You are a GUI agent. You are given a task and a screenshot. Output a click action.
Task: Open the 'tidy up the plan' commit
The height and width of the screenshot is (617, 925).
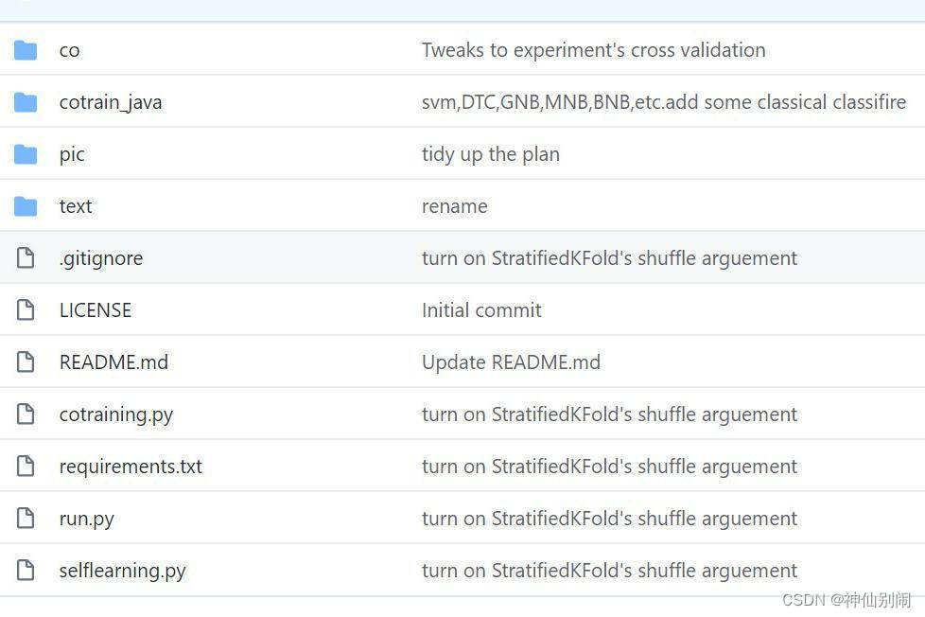(490, 154)
